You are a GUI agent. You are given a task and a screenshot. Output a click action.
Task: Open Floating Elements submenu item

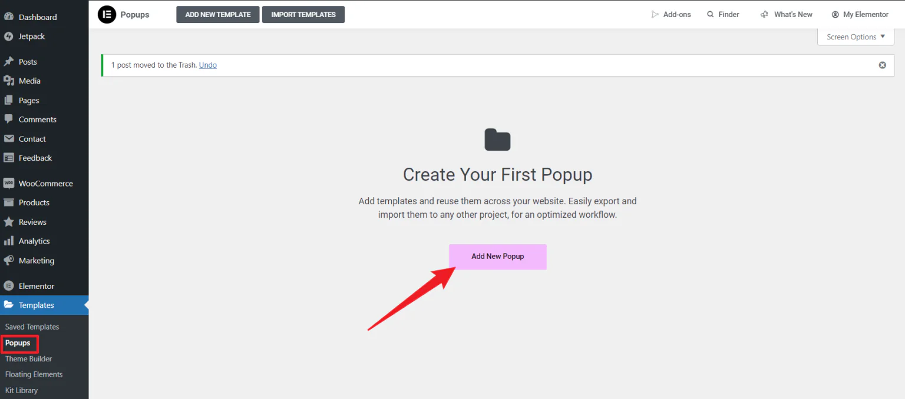click(x=34, y=374)
